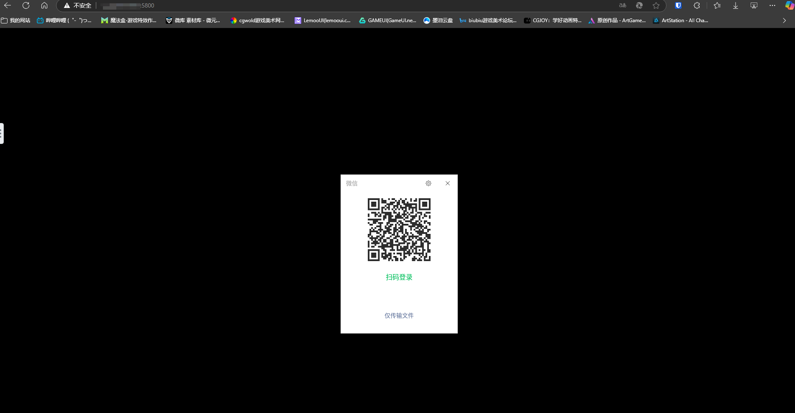This screenshot has height=413, width=795.
Task: Open the CGJOY bookmark
Action: [553, 21]
